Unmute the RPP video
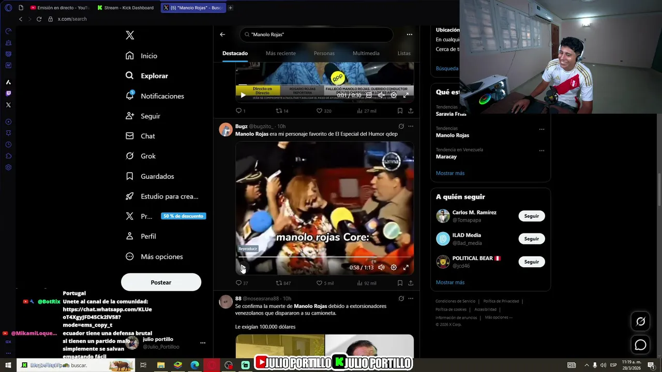The width and height of the screenshot is (662, 372). tap(381, 95)
